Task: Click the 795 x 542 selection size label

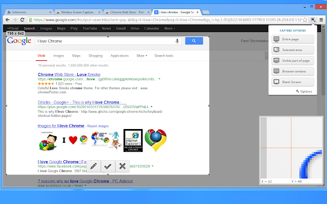Action: coord(15,33)
